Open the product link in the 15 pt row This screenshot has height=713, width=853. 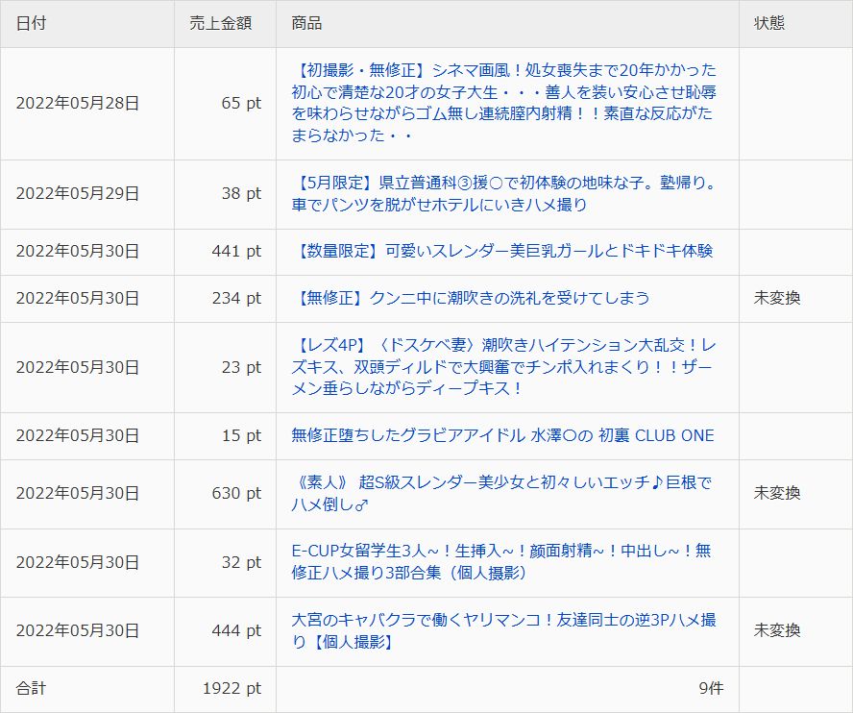click(x=502, y=435)
